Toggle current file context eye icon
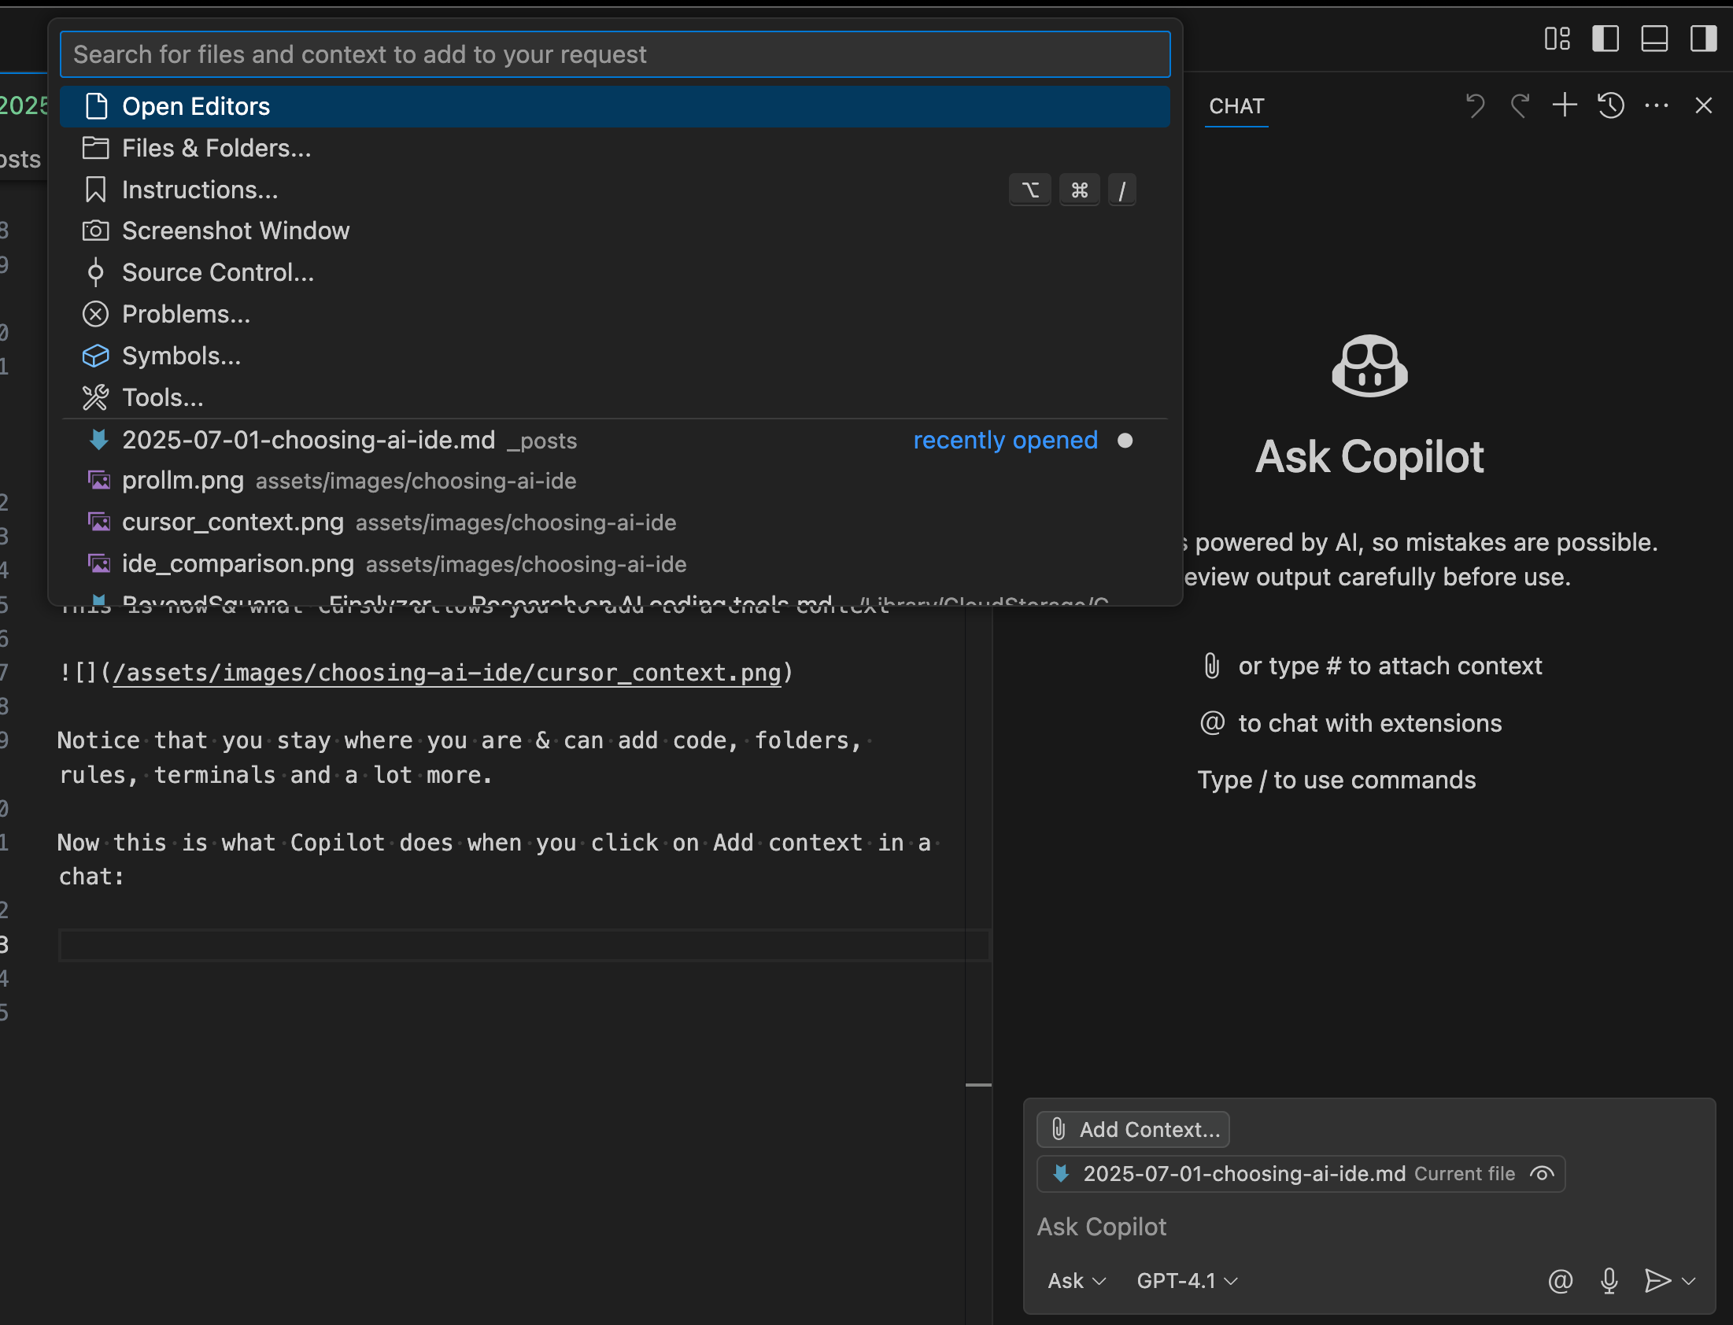The height and width of the screenshot is (1325, 1733). pyautogui.click(x=1541, y=1174)
